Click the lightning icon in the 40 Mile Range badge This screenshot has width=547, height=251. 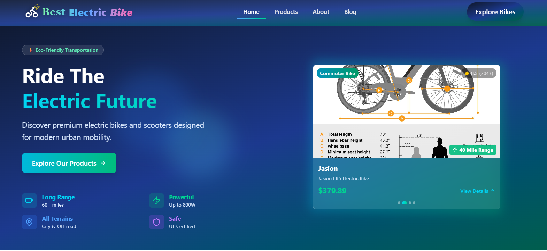pyautogui.click(x=455, y=150)
